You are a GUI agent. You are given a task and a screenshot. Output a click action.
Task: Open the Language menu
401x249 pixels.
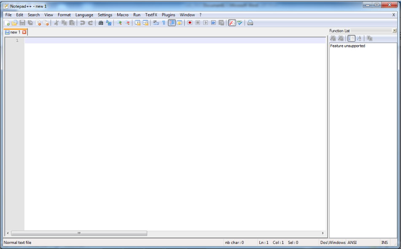tap(84, 15)
